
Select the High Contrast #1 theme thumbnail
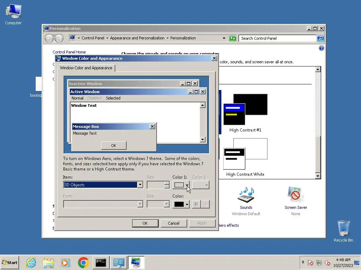point(245,109)
